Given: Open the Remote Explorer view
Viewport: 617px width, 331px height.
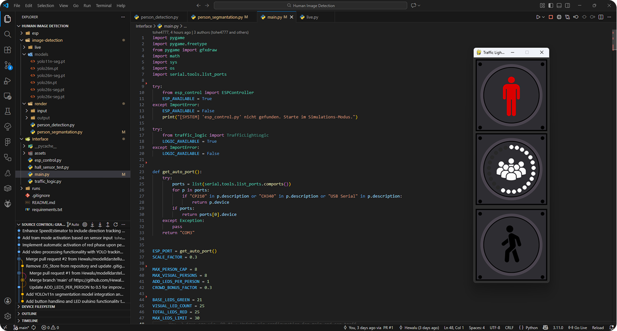Looking at the screenshot, I should tap(7, 96).
